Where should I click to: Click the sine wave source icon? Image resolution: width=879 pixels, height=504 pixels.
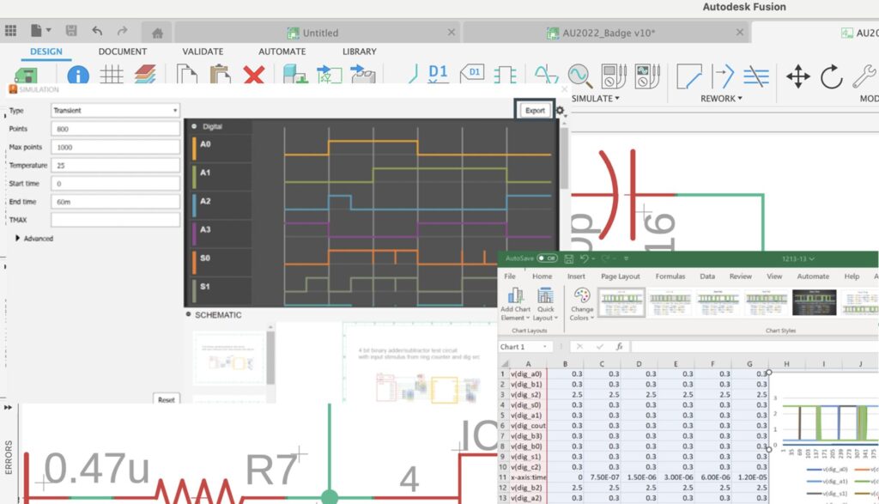tap(545, 75)
